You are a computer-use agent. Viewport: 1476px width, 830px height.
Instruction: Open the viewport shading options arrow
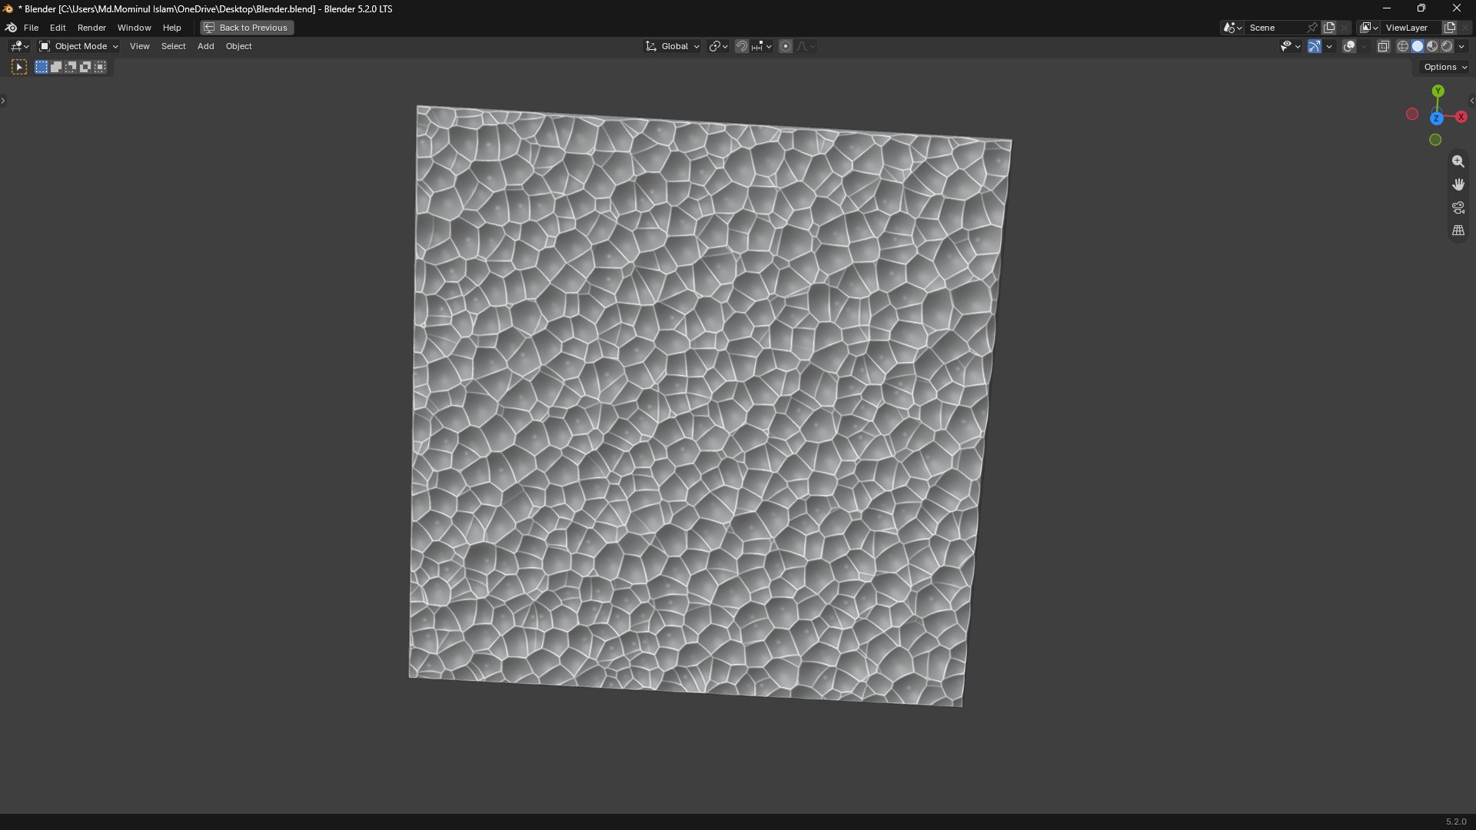click(x=1461, y=46)
